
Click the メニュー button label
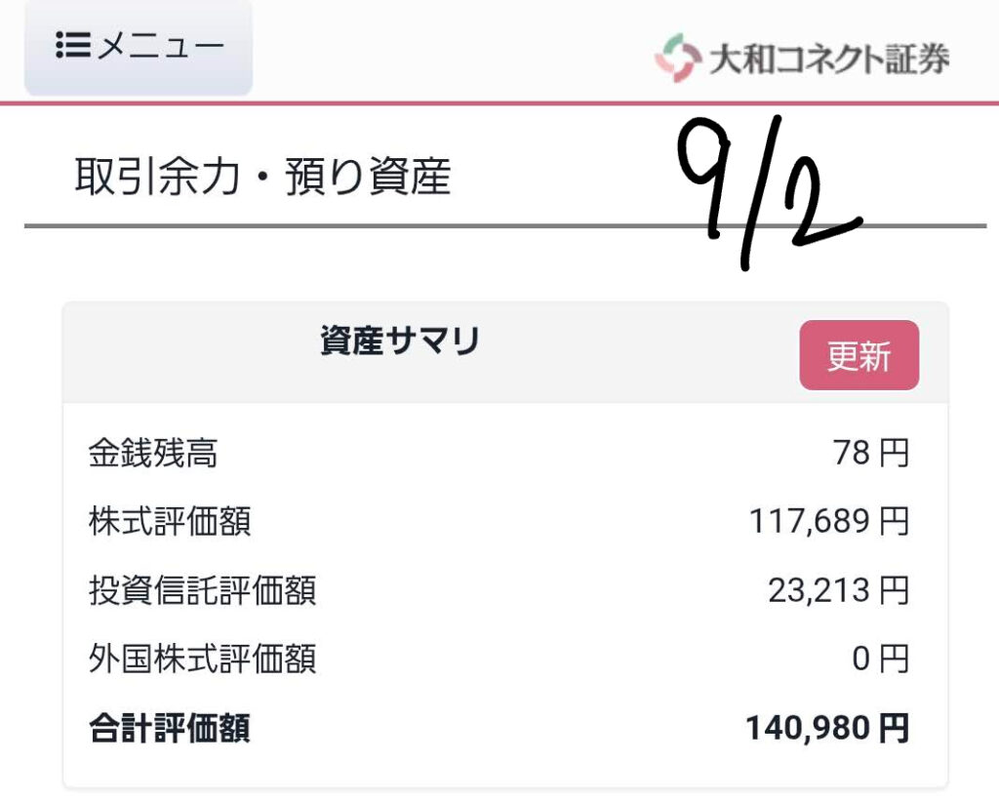pos(161,46)
